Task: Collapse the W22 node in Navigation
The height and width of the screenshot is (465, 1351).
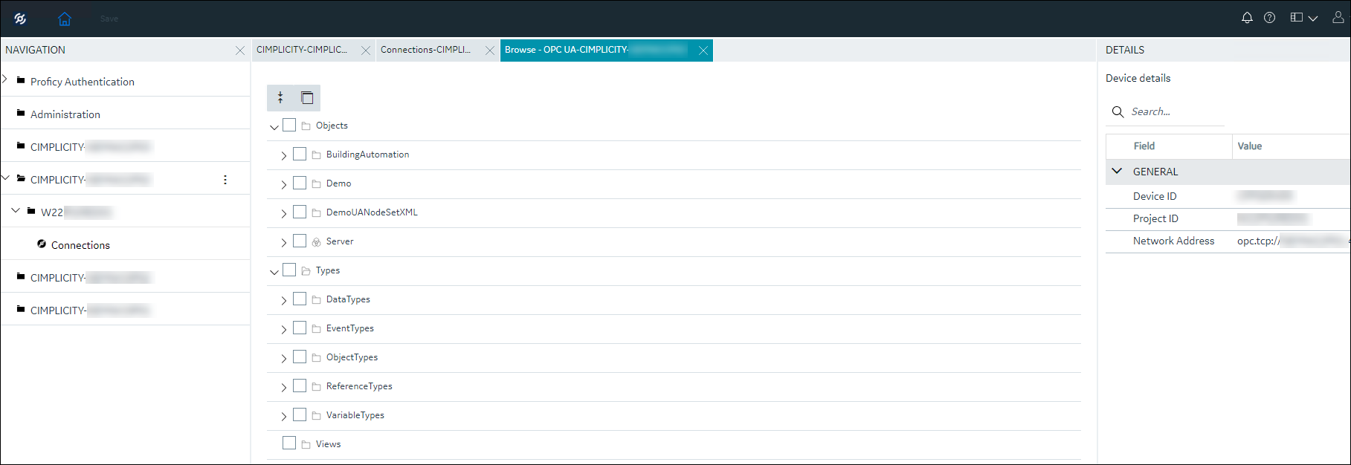Action: (16, 210)
